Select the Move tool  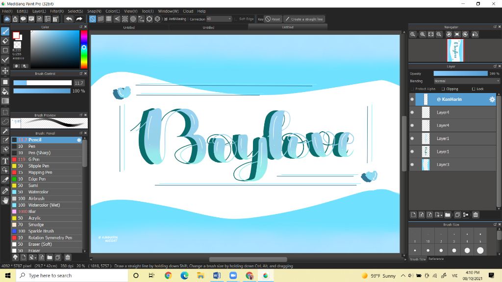tap(5, 71)
